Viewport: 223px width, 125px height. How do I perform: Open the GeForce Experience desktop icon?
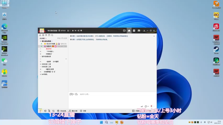point(4,40)
